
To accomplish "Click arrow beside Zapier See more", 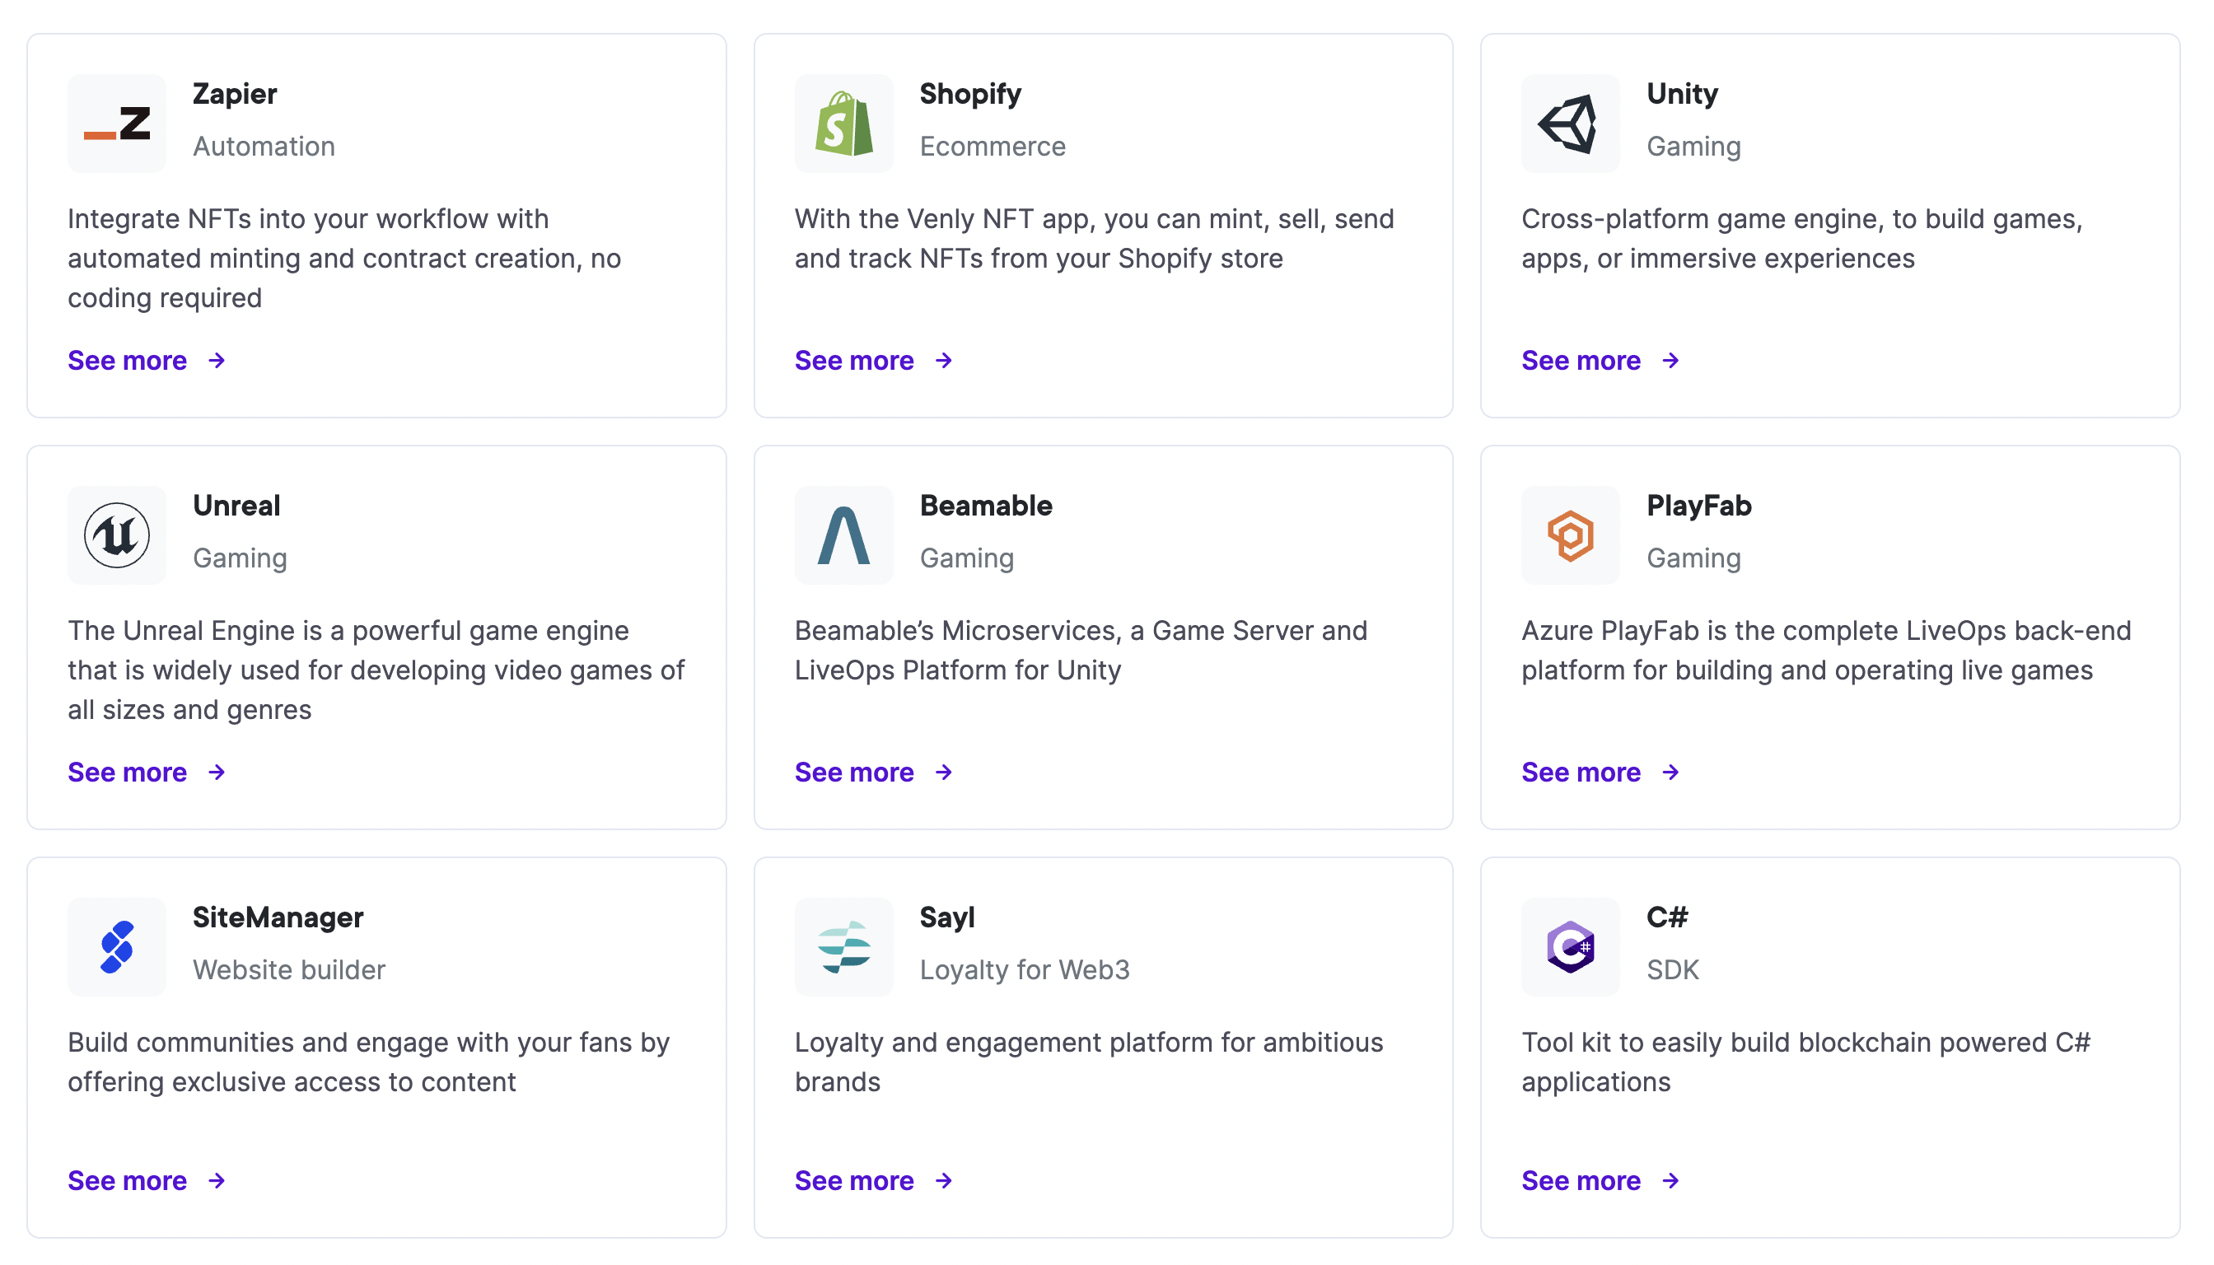I will tap(217, 361).
